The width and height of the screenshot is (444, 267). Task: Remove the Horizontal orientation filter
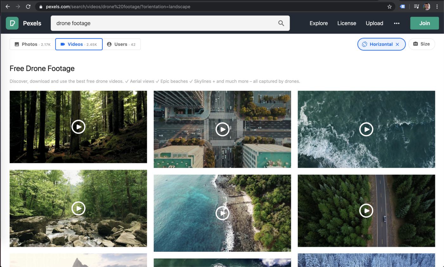[x=397, y=44]
